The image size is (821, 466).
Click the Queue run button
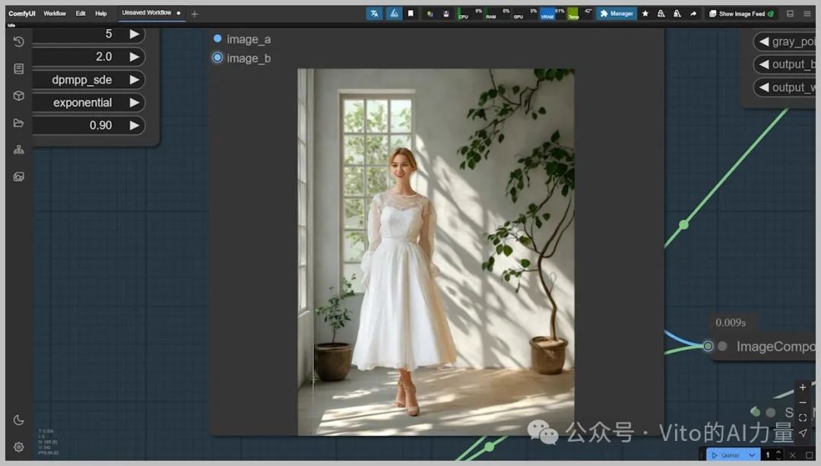[x=726, y=455]
